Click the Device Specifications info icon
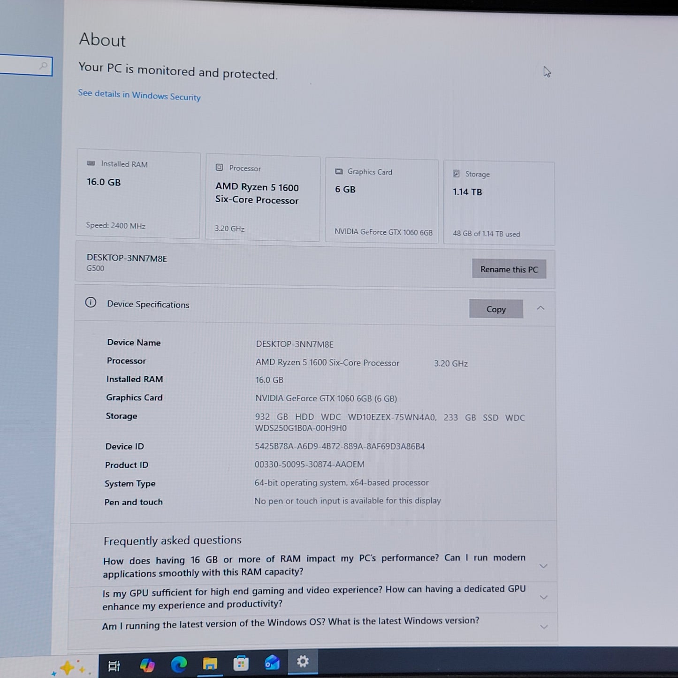Viewport: 678px width, 678px height. 91,302
